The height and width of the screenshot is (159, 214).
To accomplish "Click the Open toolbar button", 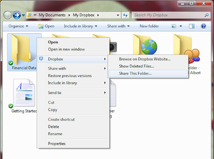I will coord(46,26).
